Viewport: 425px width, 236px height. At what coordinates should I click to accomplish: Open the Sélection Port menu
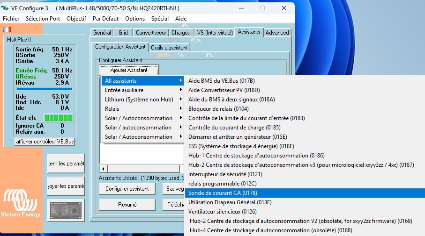pos(43,19)
